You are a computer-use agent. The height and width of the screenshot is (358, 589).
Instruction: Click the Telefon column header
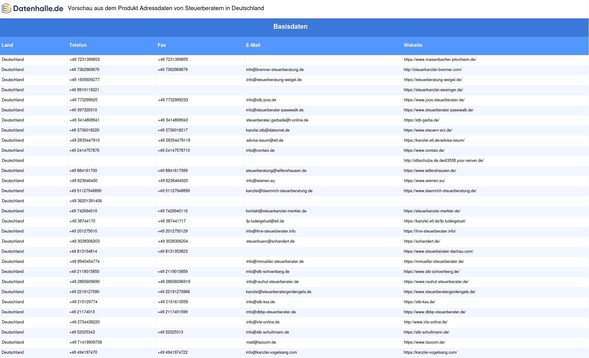pos(78,45)
